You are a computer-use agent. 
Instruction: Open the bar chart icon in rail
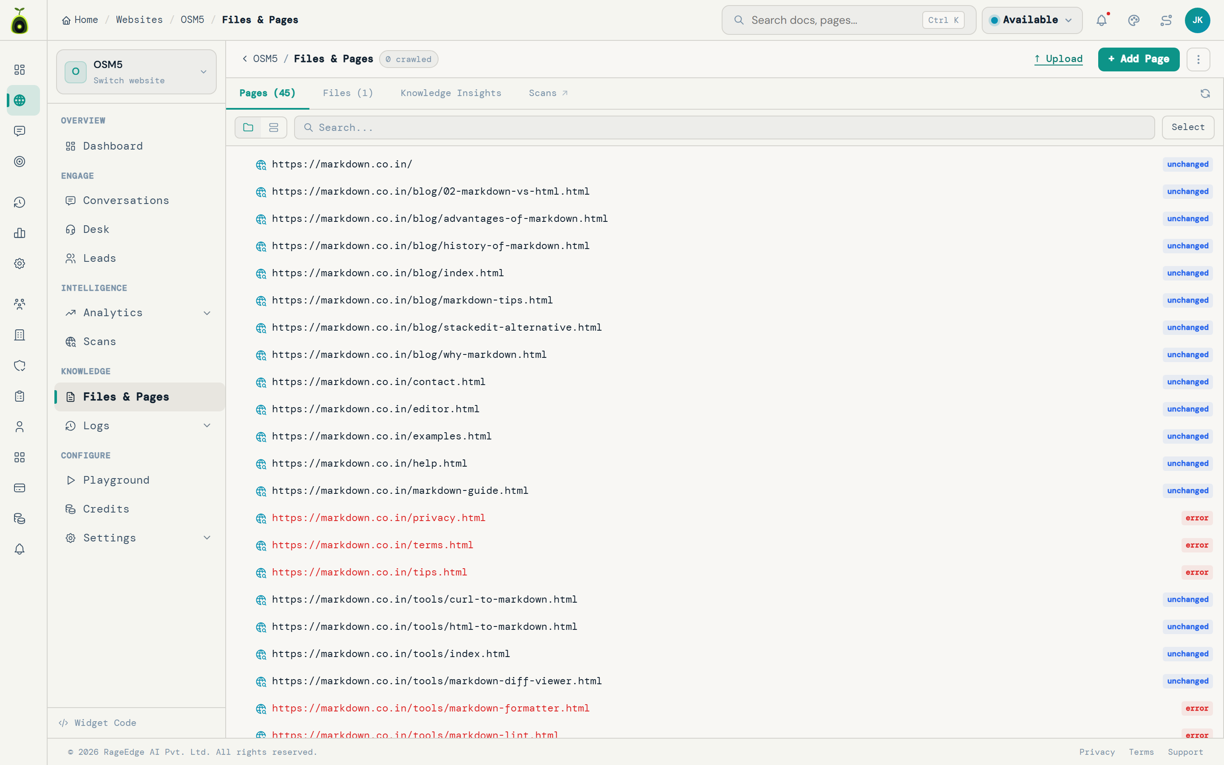(x=20, y=233)
